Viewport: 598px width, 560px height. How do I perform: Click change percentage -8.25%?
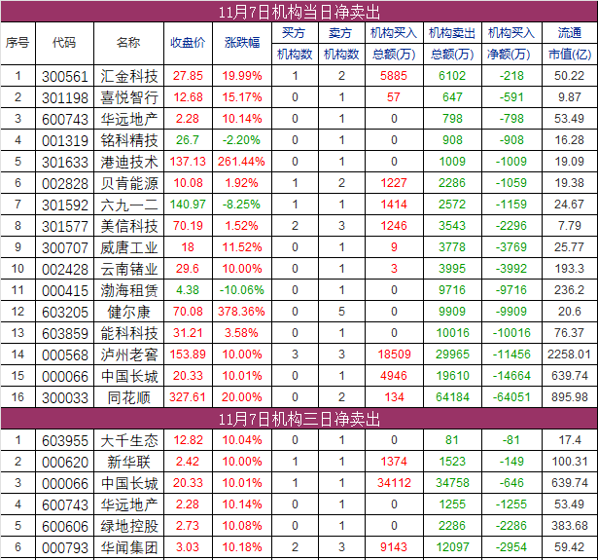point(242,204)
